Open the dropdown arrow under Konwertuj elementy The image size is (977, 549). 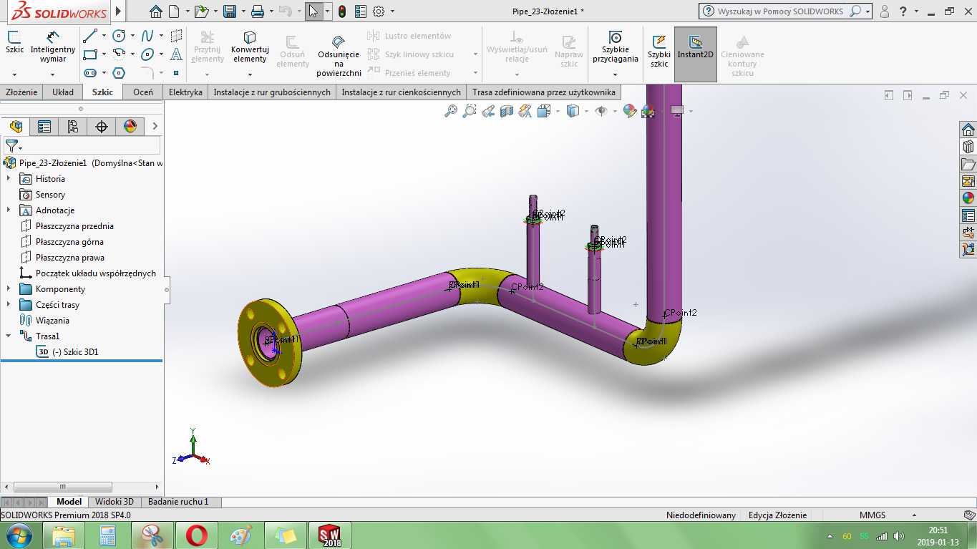coord(250,74)
